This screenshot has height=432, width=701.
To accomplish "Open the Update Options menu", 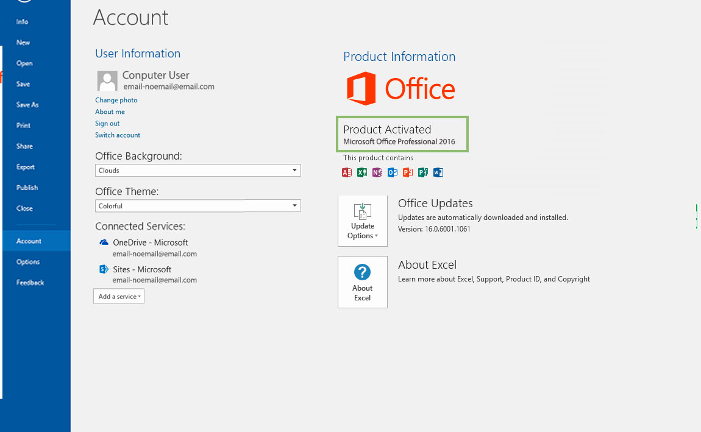I will click(x=363, y=221).
